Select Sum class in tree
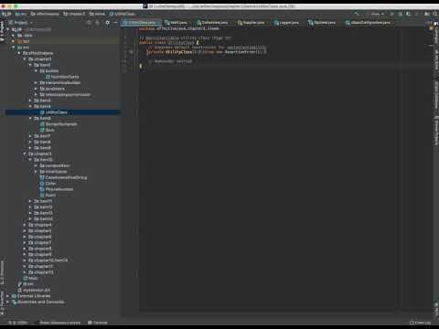Viewport: 439px width, 329px height. pos(48,130)
